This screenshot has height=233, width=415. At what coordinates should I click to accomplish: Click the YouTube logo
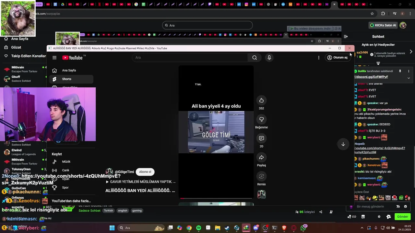(73, 58)
